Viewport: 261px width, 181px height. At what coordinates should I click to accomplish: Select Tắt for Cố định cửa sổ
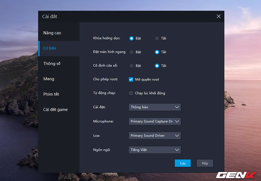157,66
